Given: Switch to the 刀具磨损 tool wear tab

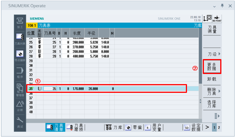Looking at the screenshot, I should [75, 127].
